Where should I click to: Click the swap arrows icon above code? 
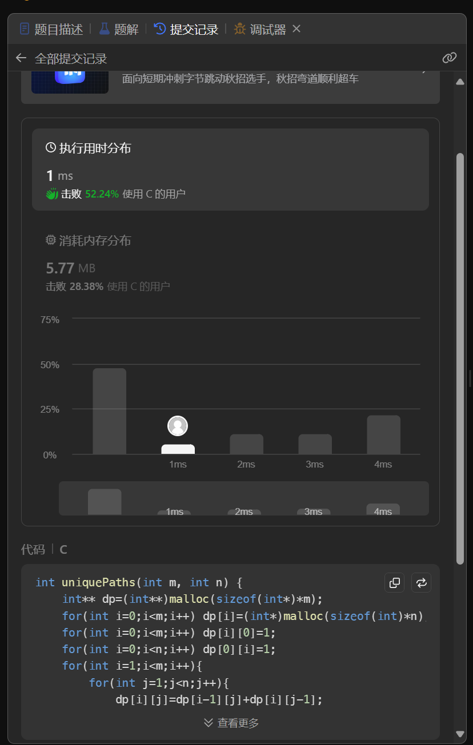pyautogui.click(x=421, y=583)
